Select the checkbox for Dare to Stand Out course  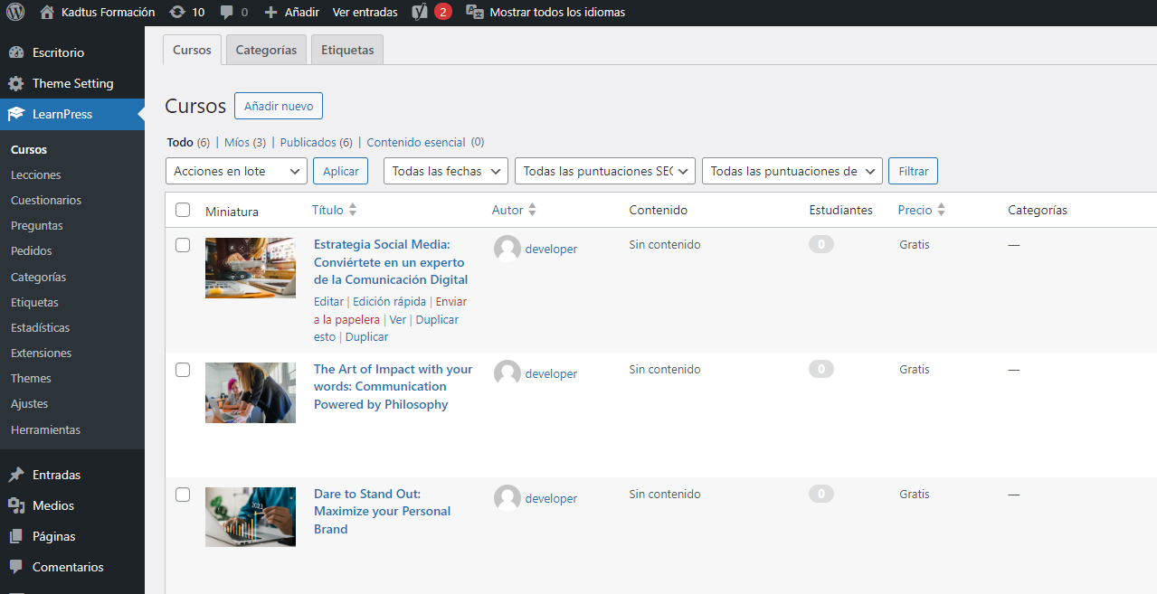tap(183, 495)
